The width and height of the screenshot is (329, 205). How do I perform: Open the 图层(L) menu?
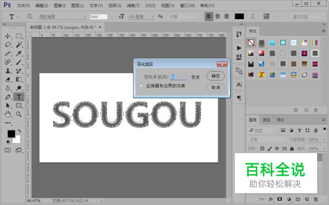77,5
